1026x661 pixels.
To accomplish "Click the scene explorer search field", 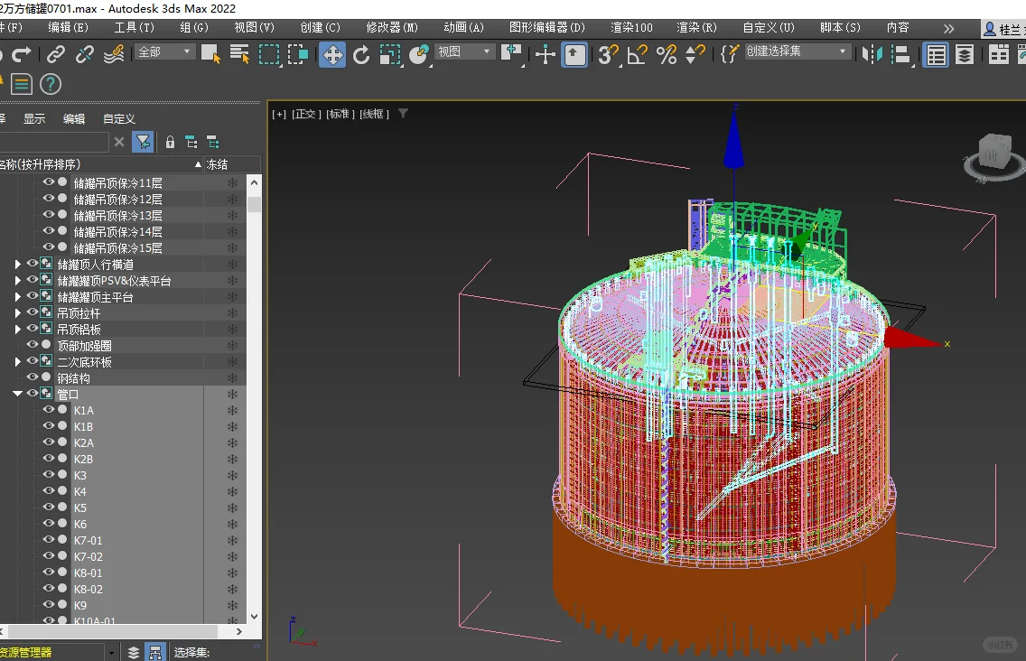I will coord(54,142).
